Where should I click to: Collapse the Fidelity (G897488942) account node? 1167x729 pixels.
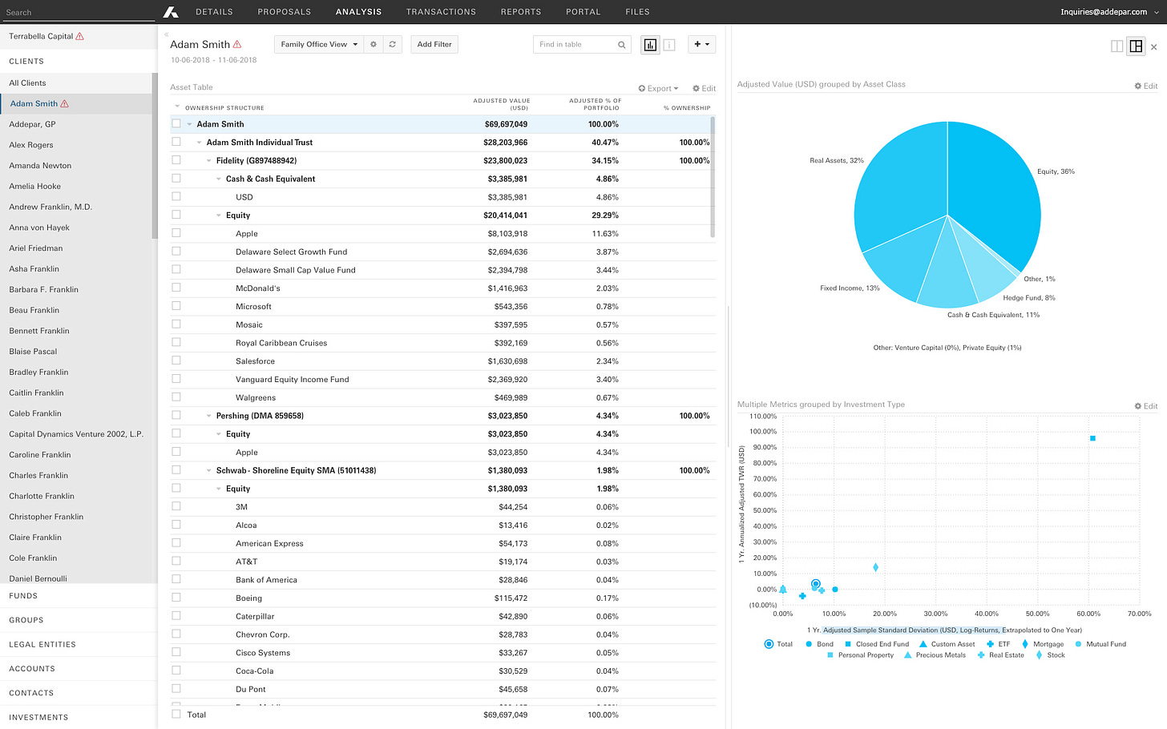coord(208,161)
